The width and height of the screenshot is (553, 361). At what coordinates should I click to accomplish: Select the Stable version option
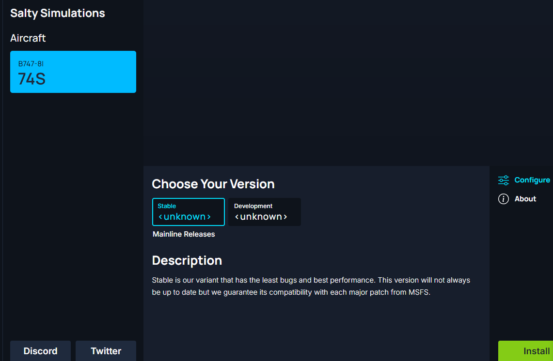(188, 211)
